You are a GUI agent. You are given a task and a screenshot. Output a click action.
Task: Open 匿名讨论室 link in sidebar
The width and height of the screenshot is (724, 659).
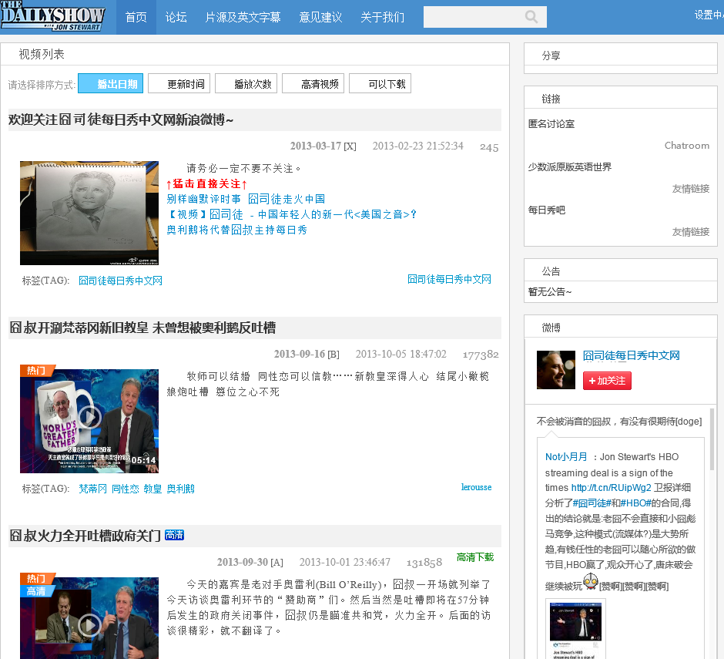point(551,124)
